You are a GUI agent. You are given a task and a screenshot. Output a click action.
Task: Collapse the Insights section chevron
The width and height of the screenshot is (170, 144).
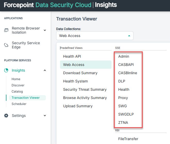(45, 70)
